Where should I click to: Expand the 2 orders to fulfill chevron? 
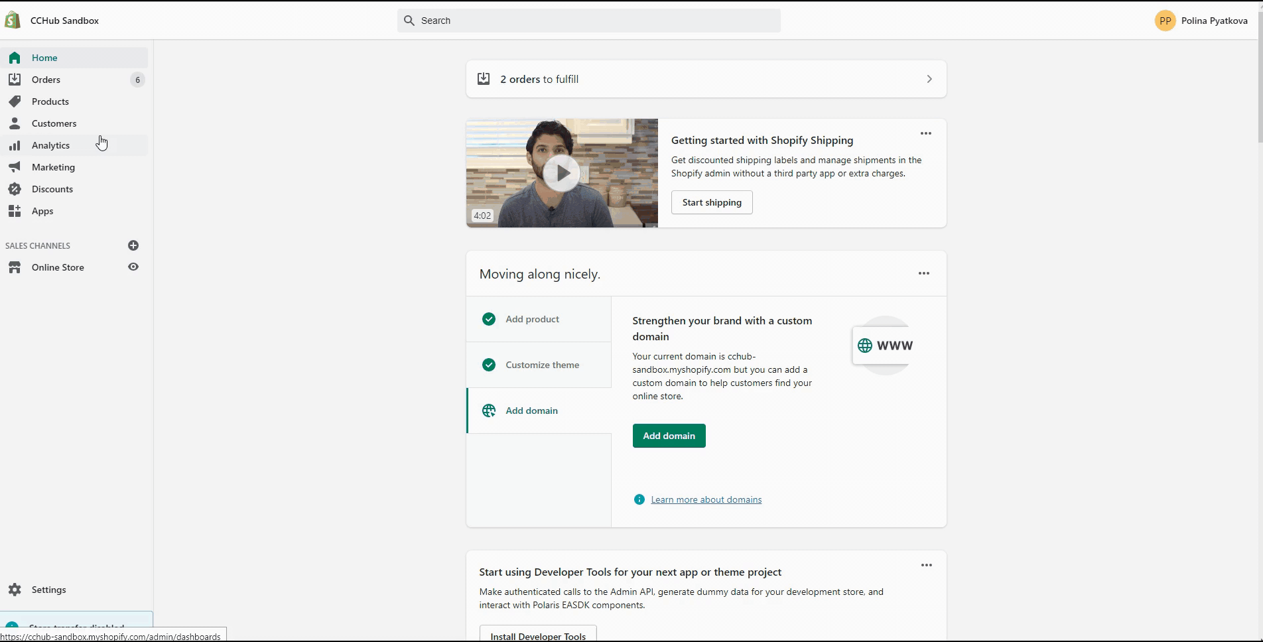click(929, 79)
